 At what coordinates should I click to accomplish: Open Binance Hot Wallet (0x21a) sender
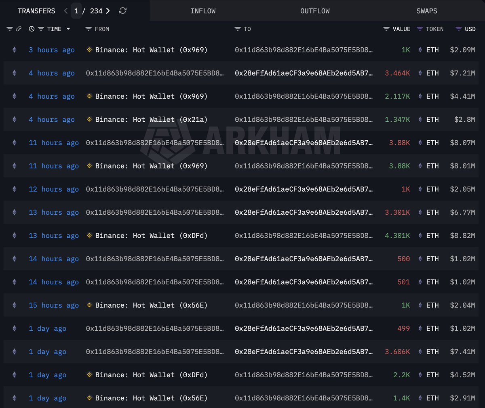coord(151,119)
